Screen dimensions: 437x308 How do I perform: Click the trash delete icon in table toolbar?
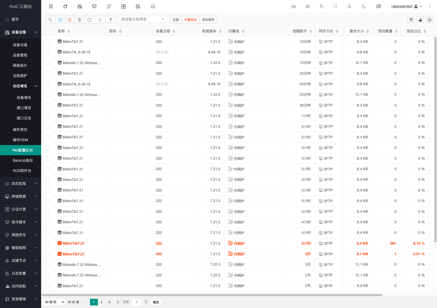click(x=79, y=20)
